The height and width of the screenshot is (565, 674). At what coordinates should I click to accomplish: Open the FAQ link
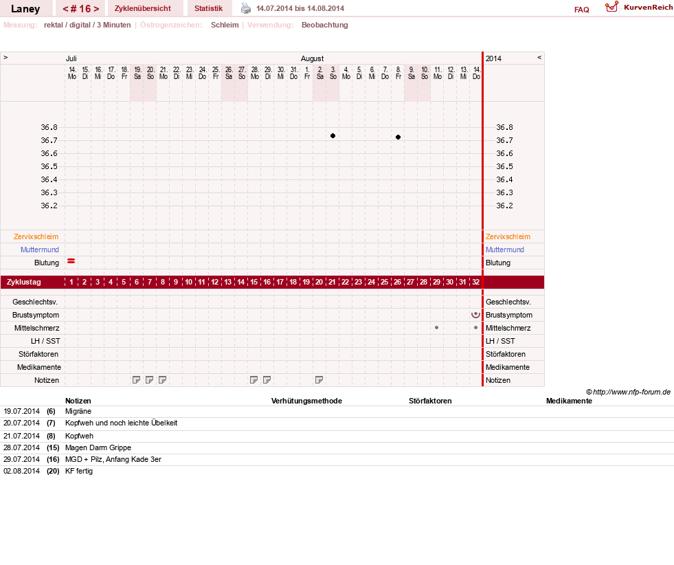point(581,10)
